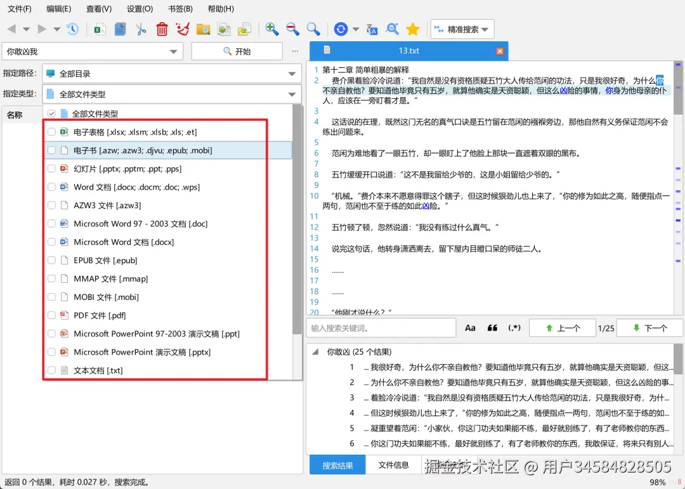This screenshot has height=489, width=685.
Task: Click the 上一个 previous match button
Action: (562, 328)
